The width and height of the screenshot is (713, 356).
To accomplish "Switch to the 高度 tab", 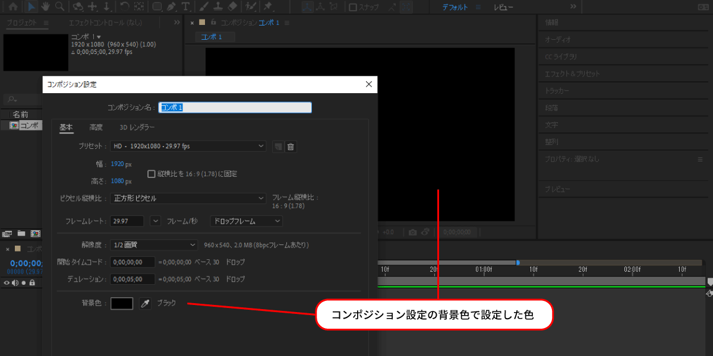I will (x=96, y=127).
